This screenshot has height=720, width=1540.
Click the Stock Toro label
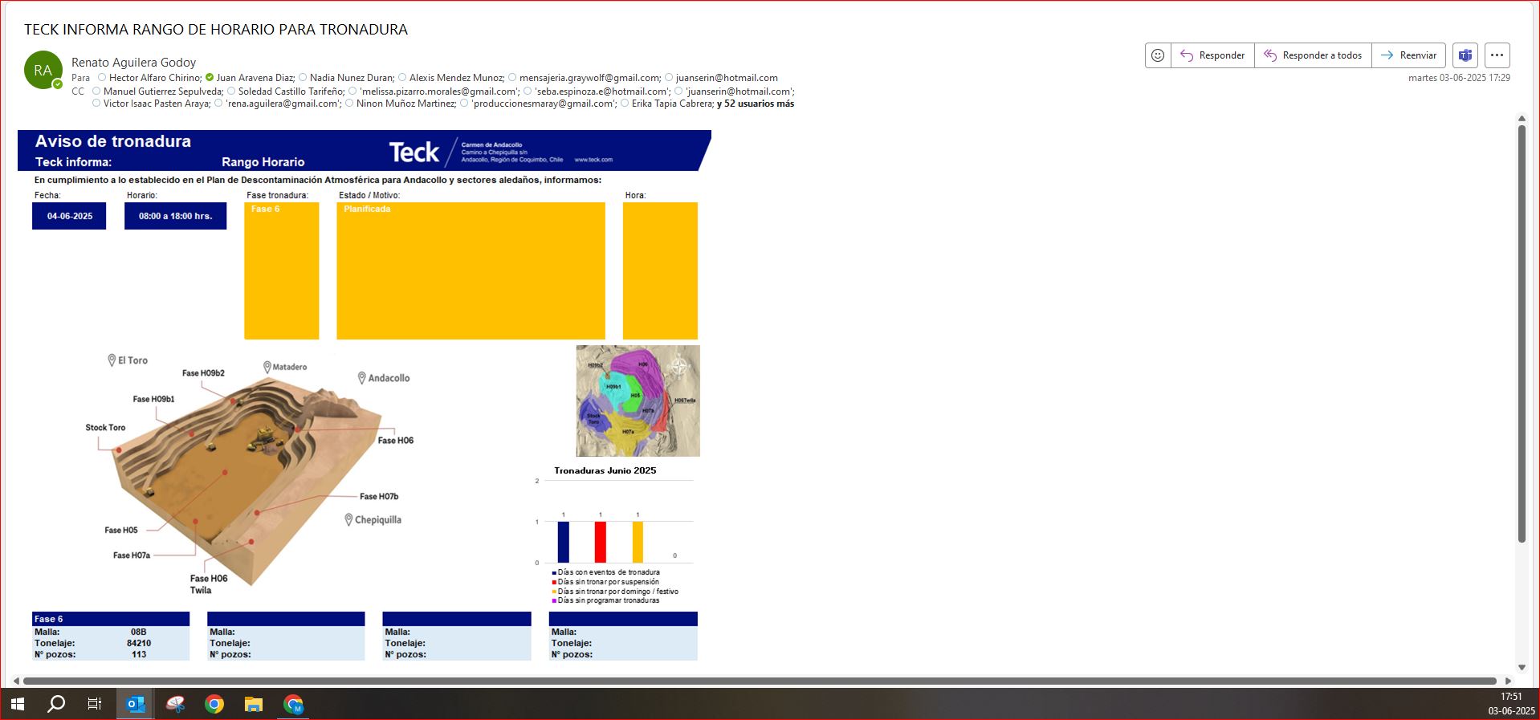[105, 428]
